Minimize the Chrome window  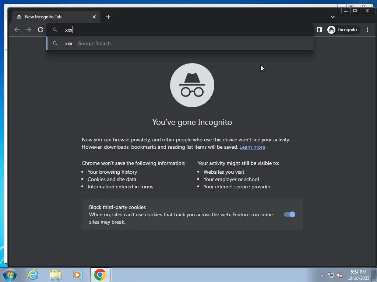(345, 11)
